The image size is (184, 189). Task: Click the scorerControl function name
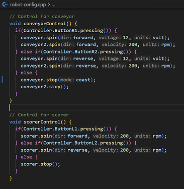[42, 122]
